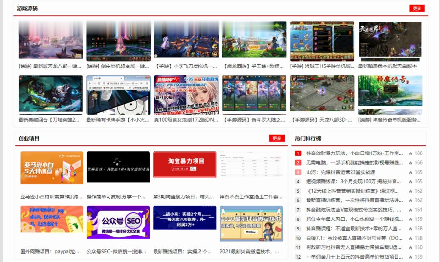Image resolution: width=440 pixels, height=262 pixels.
Task: Click flame icon beside count 150
Action: pos(411,248)
